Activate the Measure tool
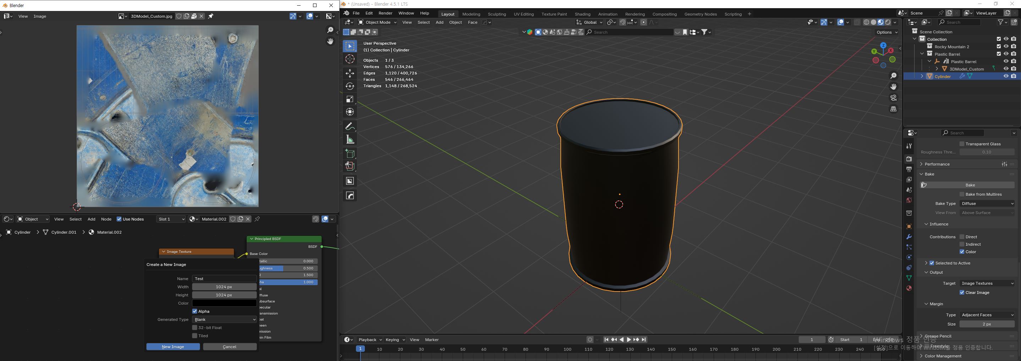1021x361 pixels. coord(350,139)
